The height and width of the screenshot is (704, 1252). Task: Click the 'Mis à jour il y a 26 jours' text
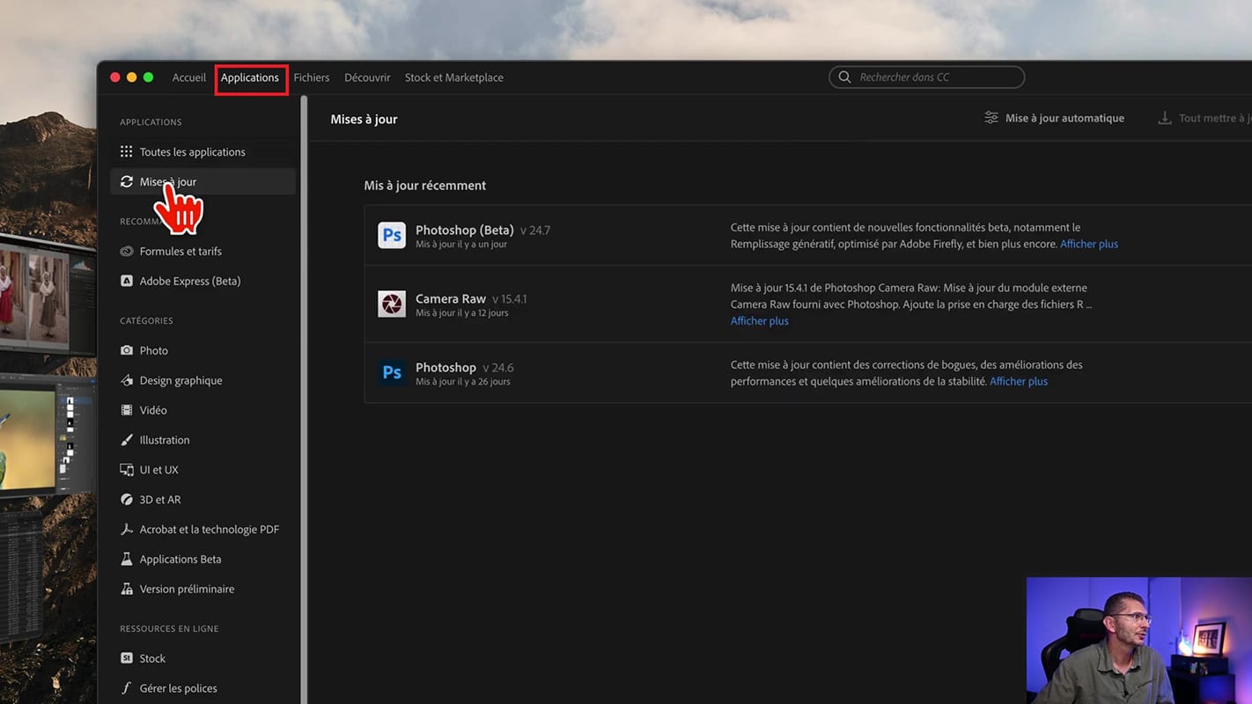click(x=463, y=382)
